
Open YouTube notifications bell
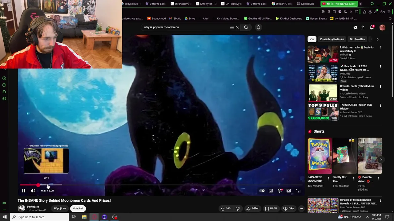pyautogui.click(x=372, y=27)
